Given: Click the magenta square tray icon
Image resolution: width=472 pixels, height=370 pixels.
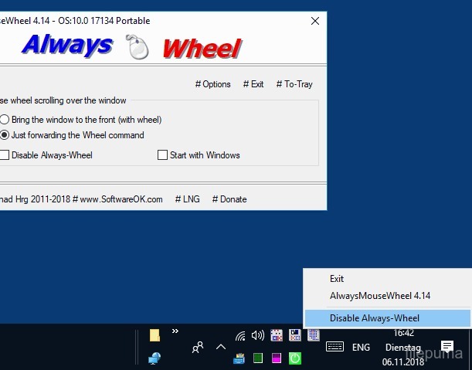Looking at the screenshot, I should click(x=277, y=358).
